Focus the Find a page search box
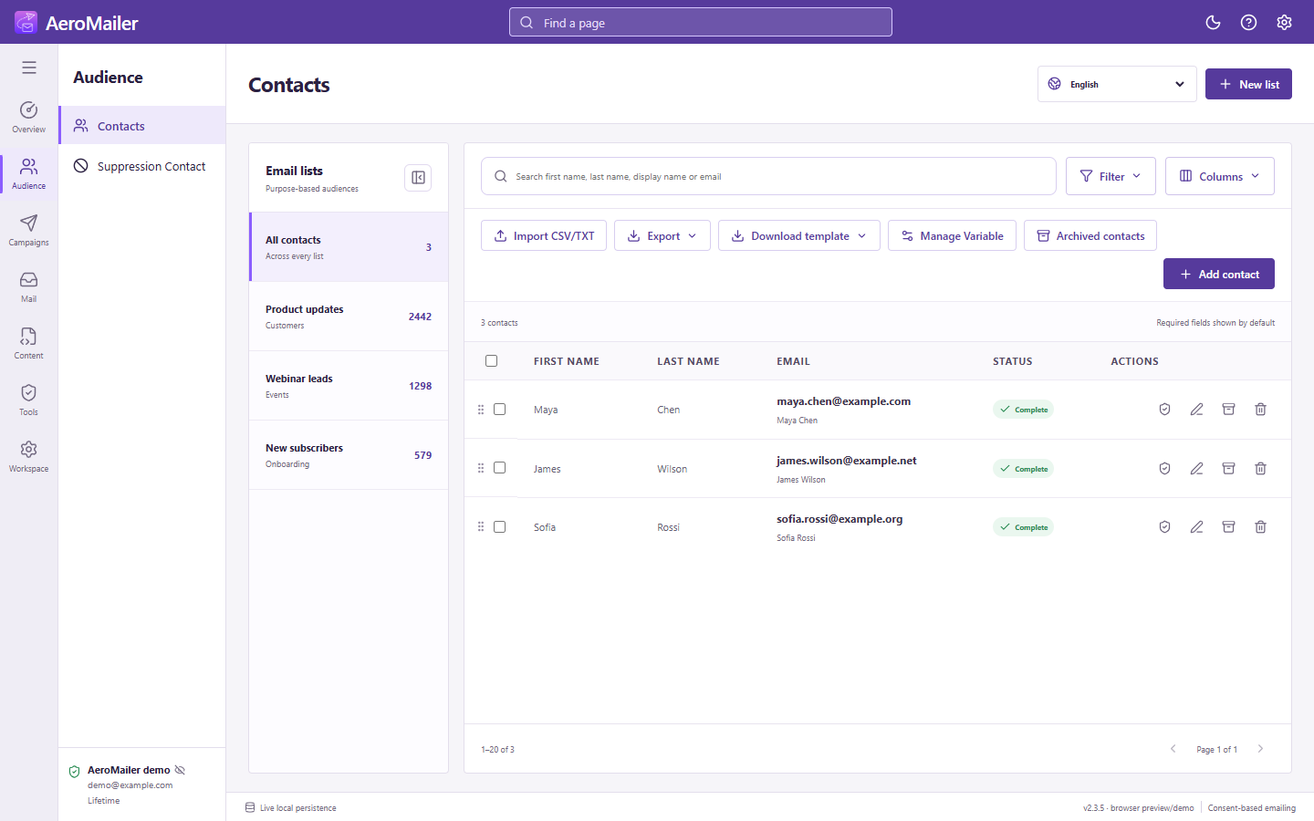Image resolution: width=1314 pixels, height=821 pixels. coord(701,22)
